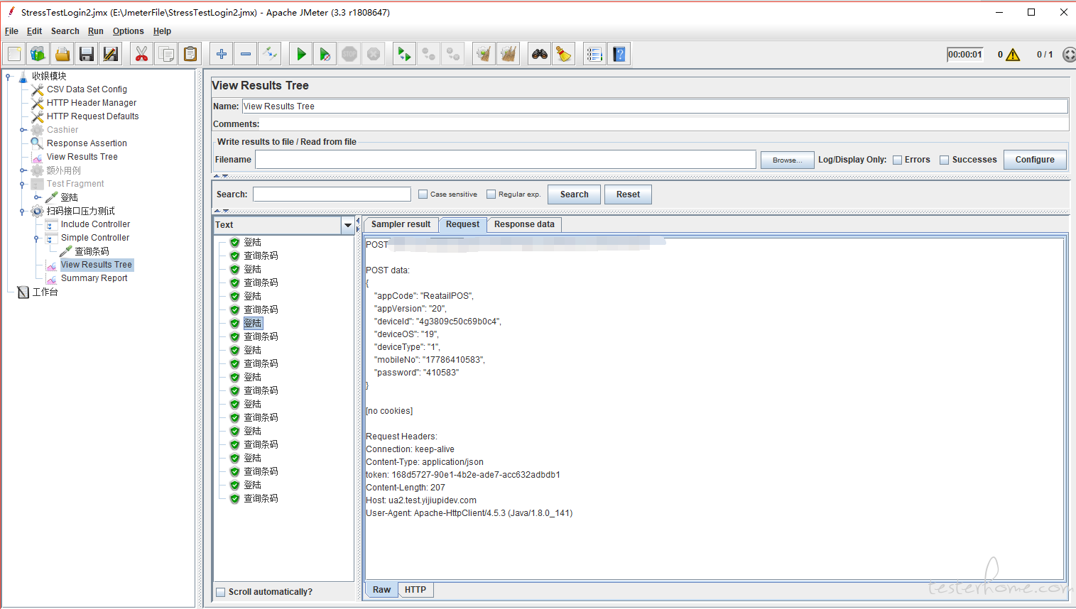Select Include Controller tree item
Image resolution: width=1076 pixels, height=609 pixels.
click(x=95, y=224)
